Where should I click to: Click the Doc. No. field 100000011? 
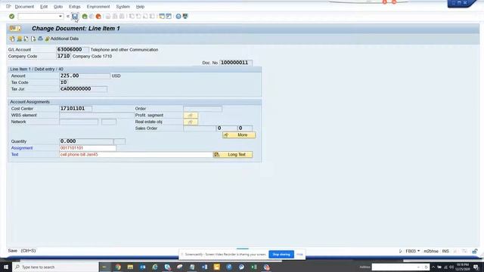pyautogui.click(x=236, y=63)
